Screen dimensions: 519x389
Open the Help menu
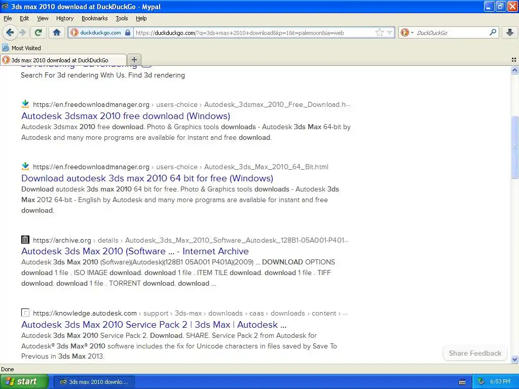click(141, 18)
